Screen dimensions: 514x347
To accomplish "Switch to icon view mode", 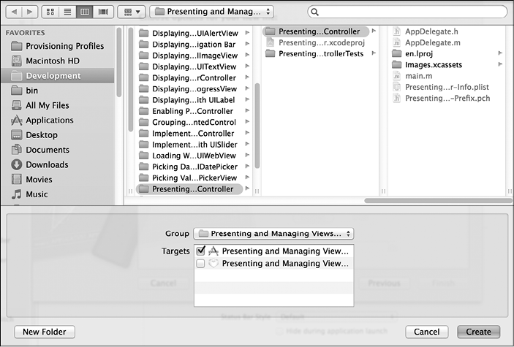I will 51,12.
